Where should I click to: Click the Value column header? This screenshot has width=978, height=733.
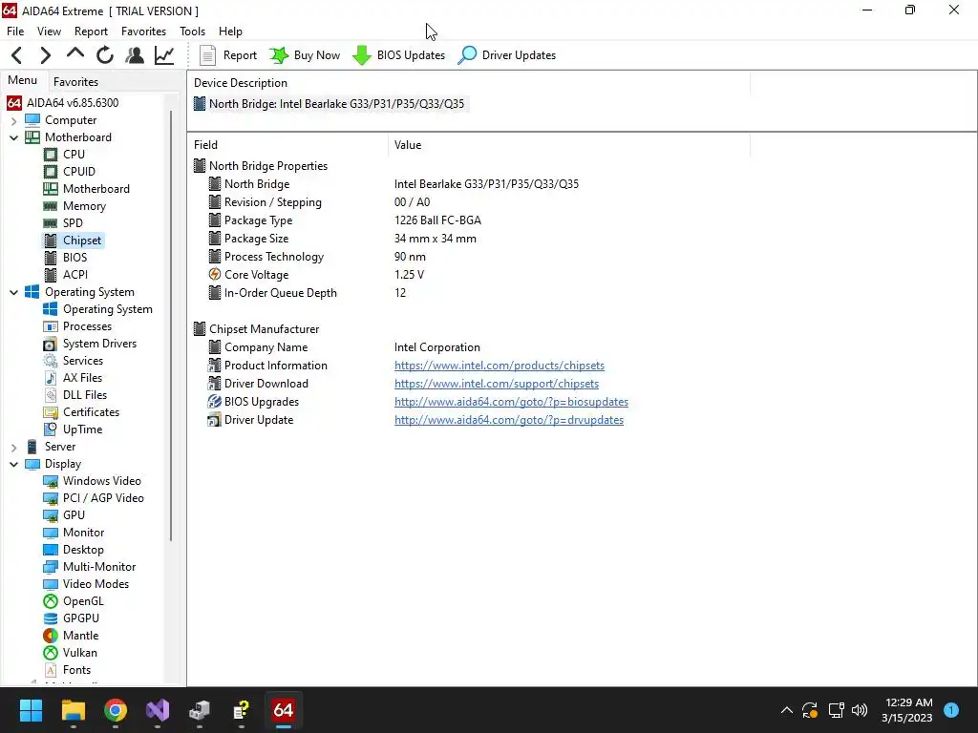click(569, 145)
